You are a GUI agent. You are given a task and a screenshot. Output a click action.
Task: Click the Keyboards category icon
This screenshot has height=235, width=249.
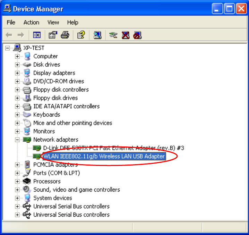pos(27,115)
